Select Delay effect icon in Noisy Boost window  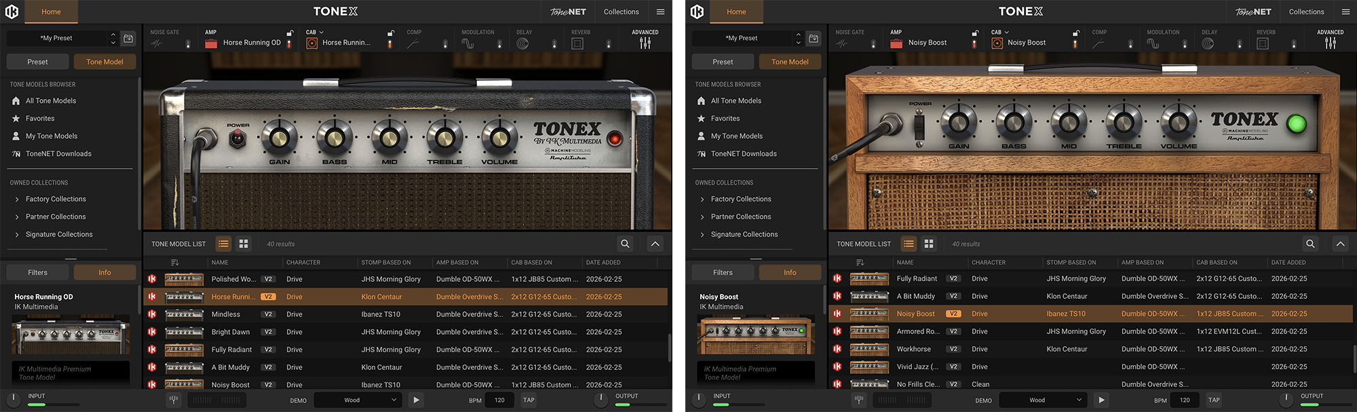1208,43
